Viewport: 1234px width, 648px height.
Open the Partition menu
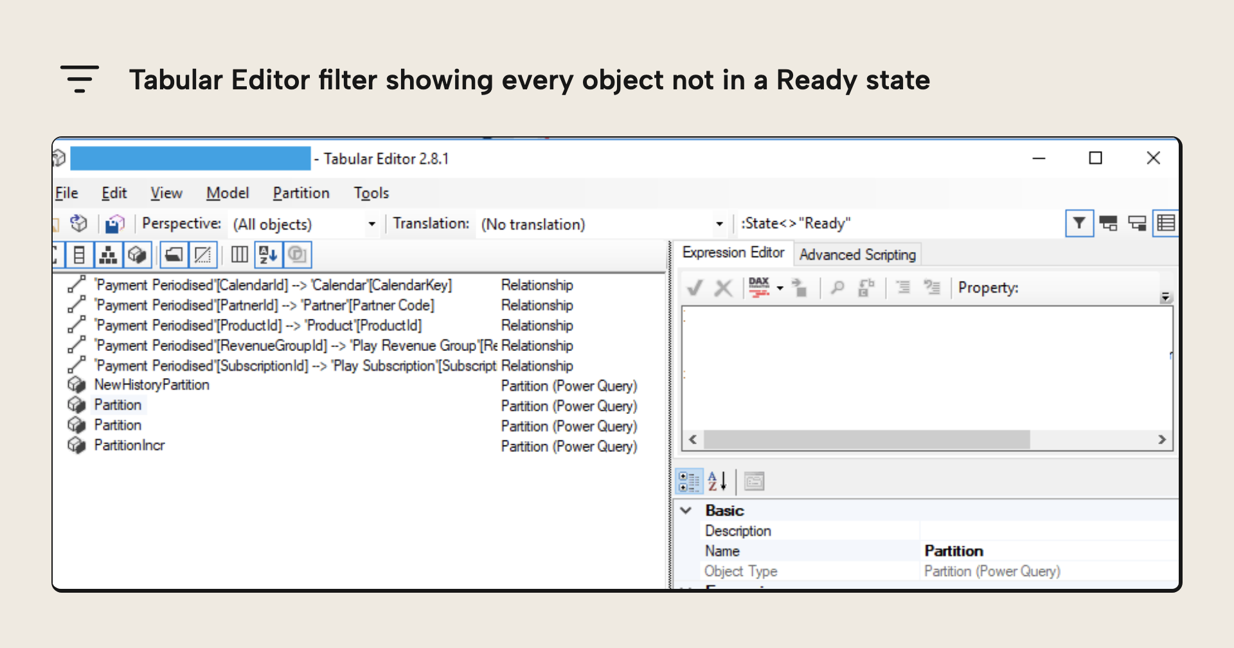tap(301, 193)
